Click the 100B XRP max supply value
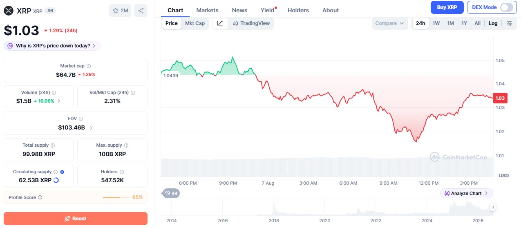The width and height of the screenshot is (521, 228). coord(112,154)
